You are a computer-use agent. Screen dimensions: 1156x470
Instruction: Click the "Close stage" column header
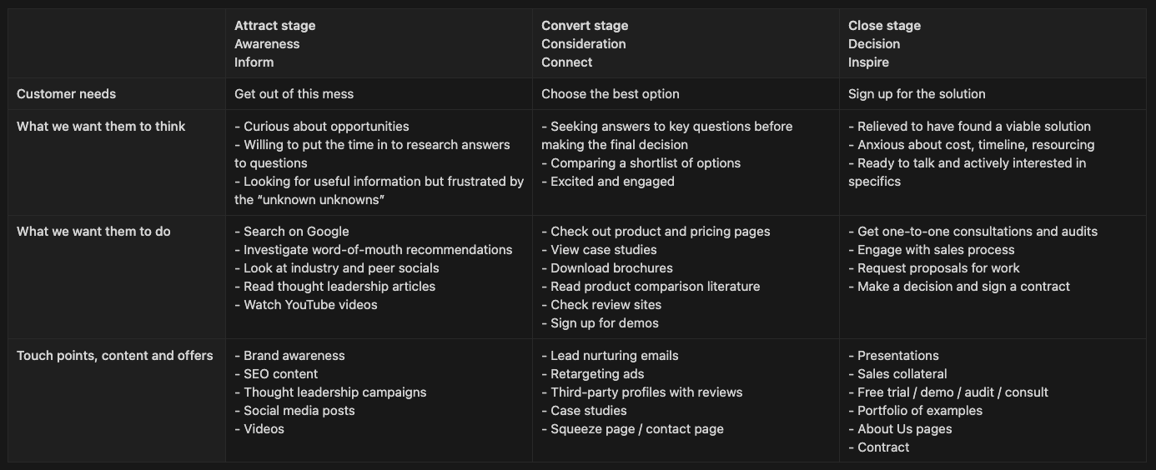coord(884,26)
